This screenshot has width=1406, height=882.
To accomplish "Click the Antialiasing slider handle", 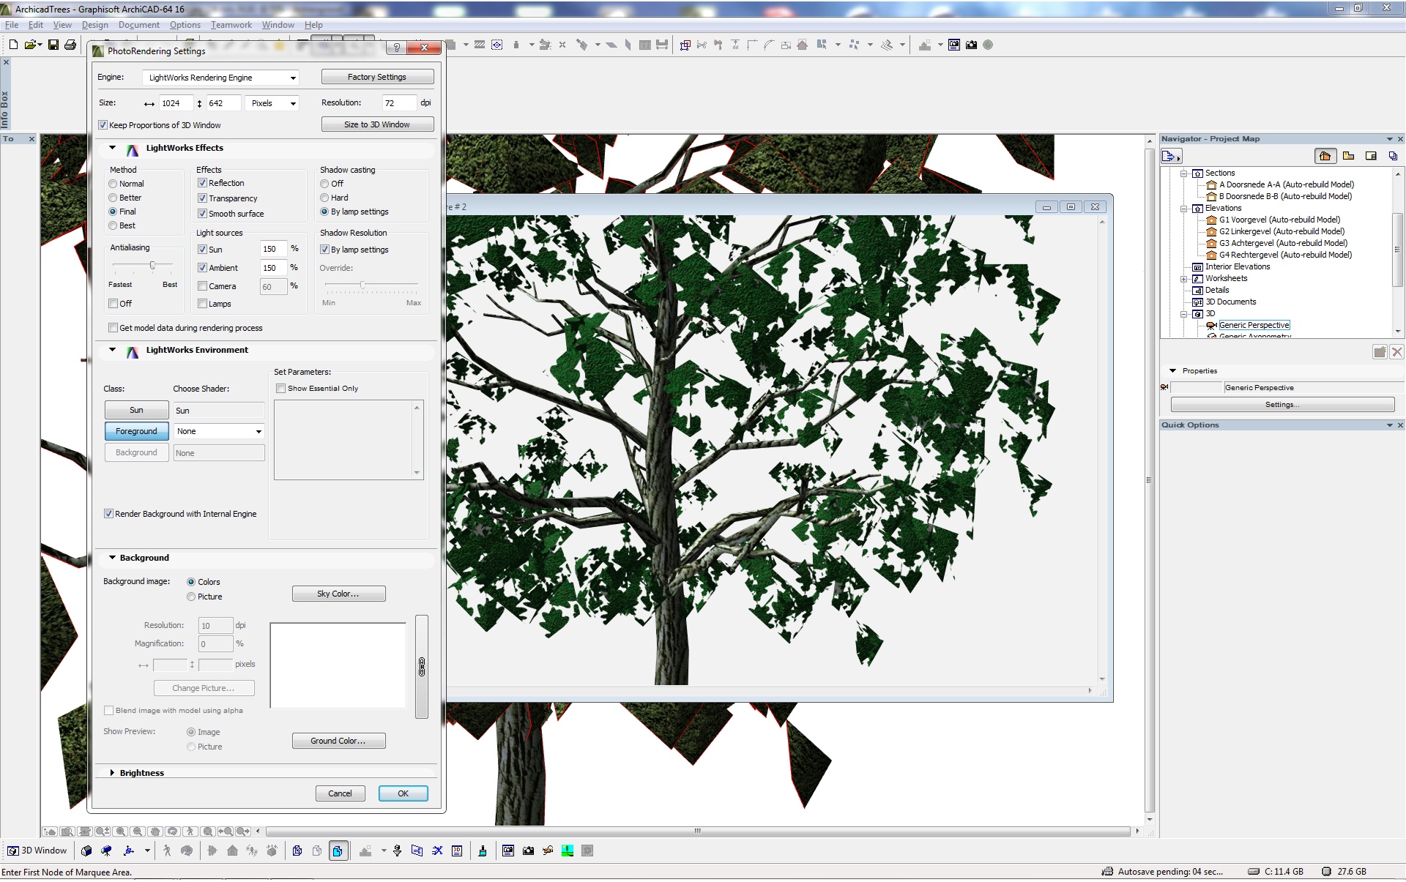I will click(152, 265).
